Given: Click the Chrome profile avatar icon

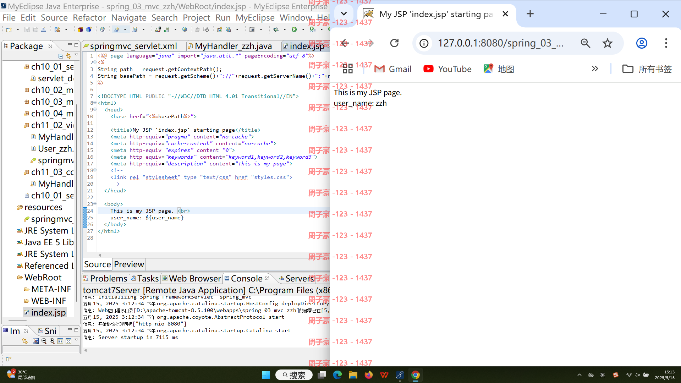Looking at the screenshot, I should [x=642, y=43].
